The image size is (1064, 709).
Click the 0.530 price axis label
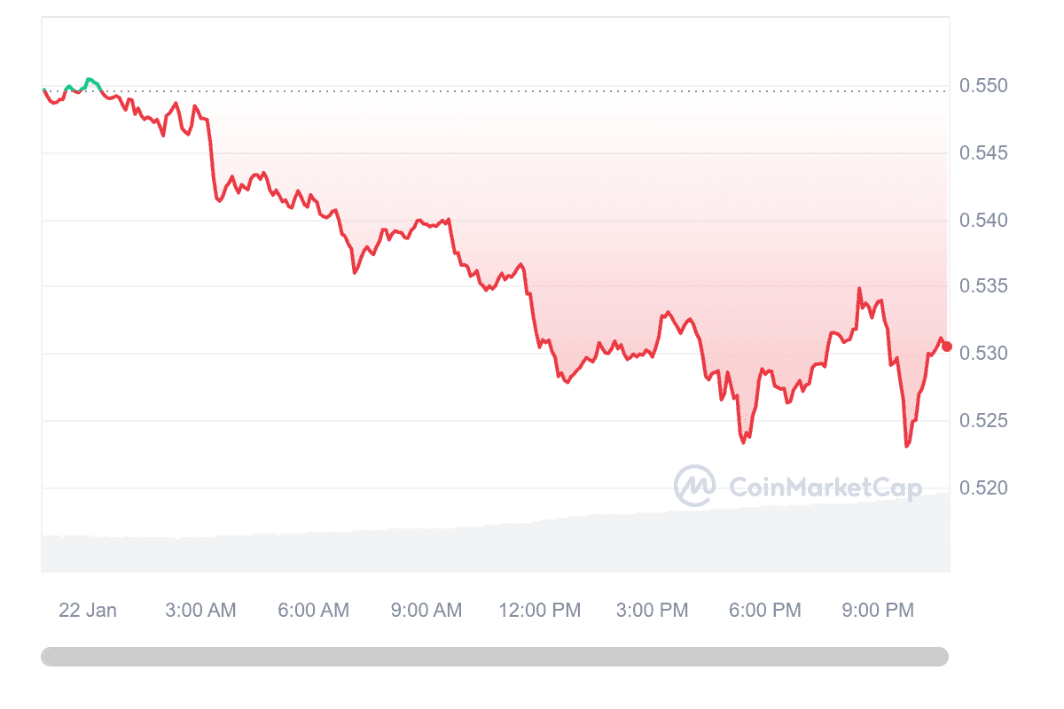(x=983, y=354)
